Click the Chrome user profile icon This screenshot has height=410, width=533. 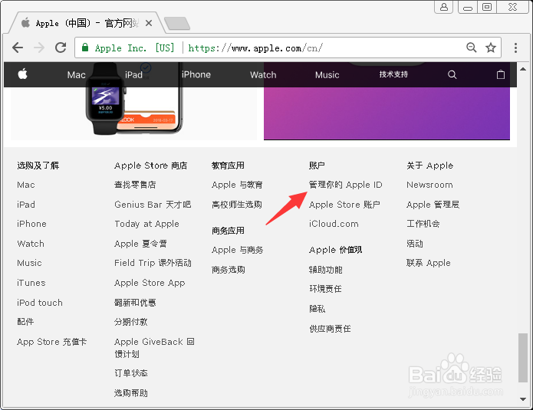pyautogui.click(x=444, y=7)
